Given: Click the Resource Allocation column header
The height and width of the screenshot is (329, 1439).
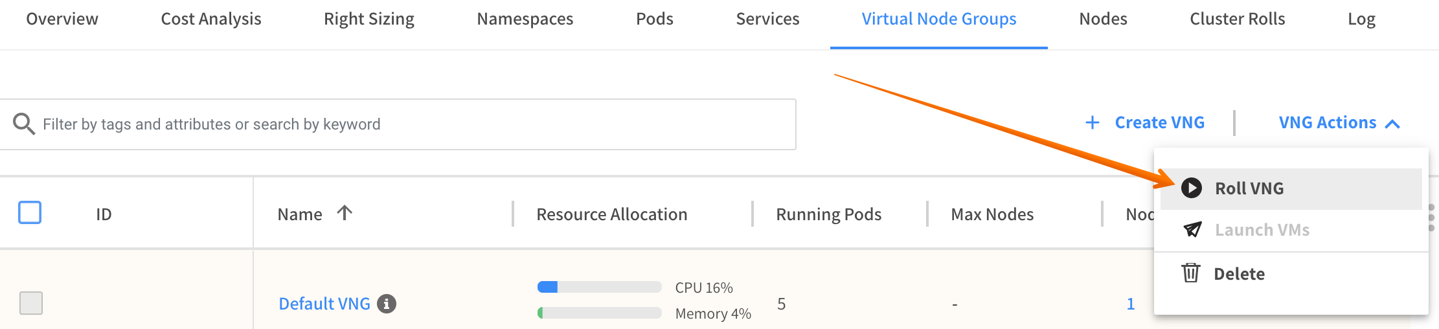Looking at the screenshot, I should coord(612,214).
